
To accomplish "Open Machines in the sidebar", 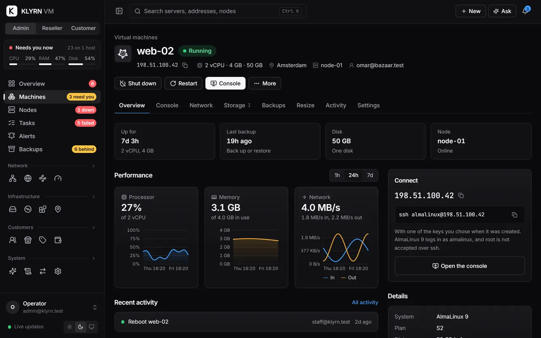I will pyautogui.click(x=52, y=97).
